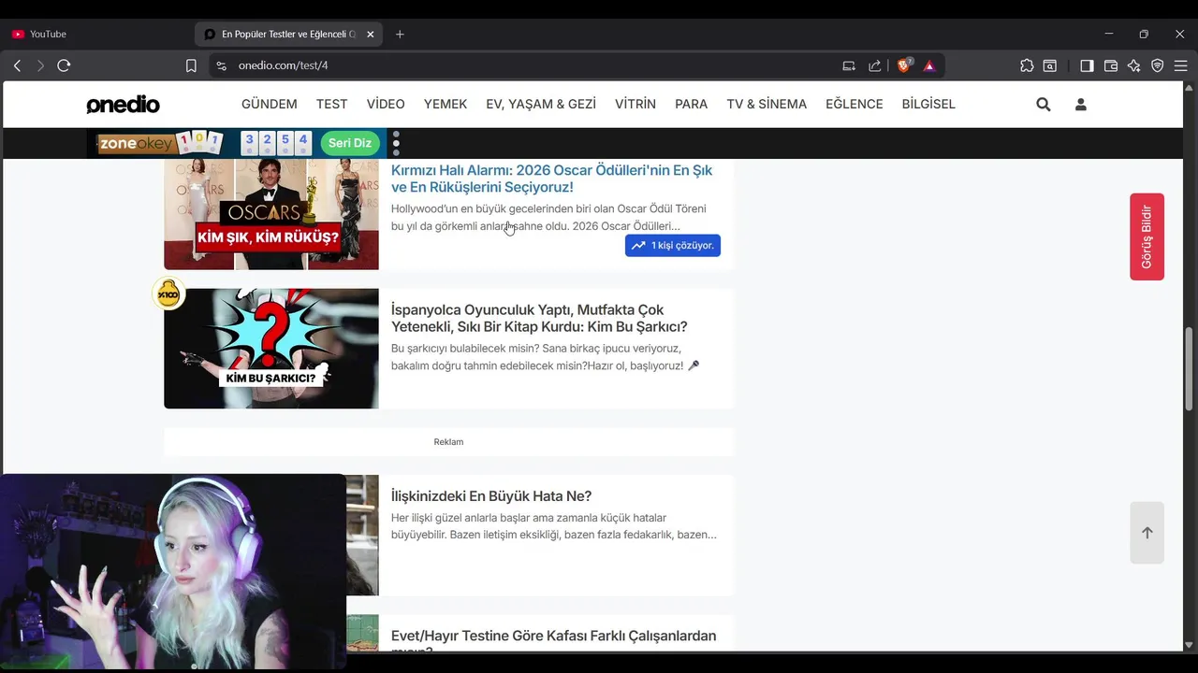
Task: Open the browser extensions puzzle icon
Action: click(1027, 65)
